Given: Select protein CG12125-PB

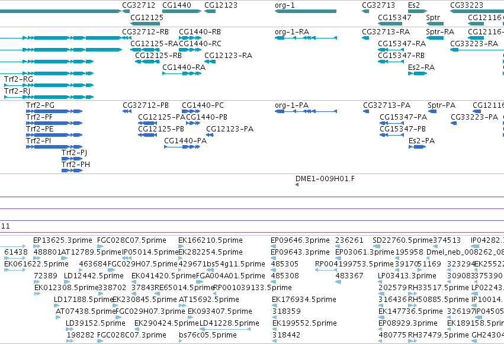Looking at the screenshot, I should [161, 129].
